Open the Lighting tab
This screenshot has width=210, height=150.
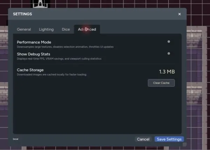tap(46, 29)
